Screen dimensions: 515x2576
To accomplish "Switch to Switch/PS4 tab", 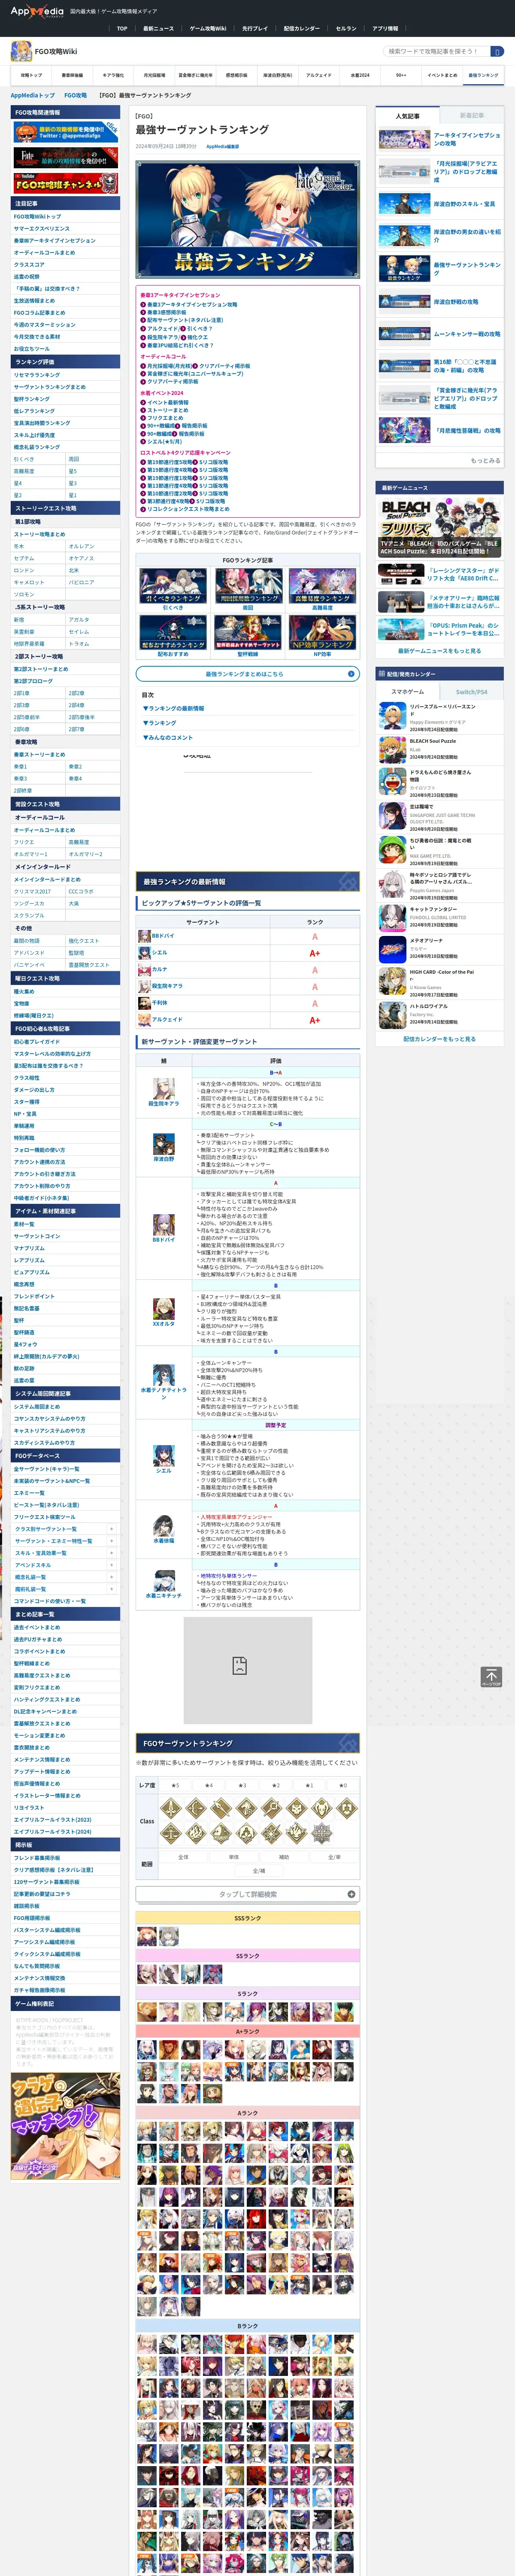I will point(472,692).
